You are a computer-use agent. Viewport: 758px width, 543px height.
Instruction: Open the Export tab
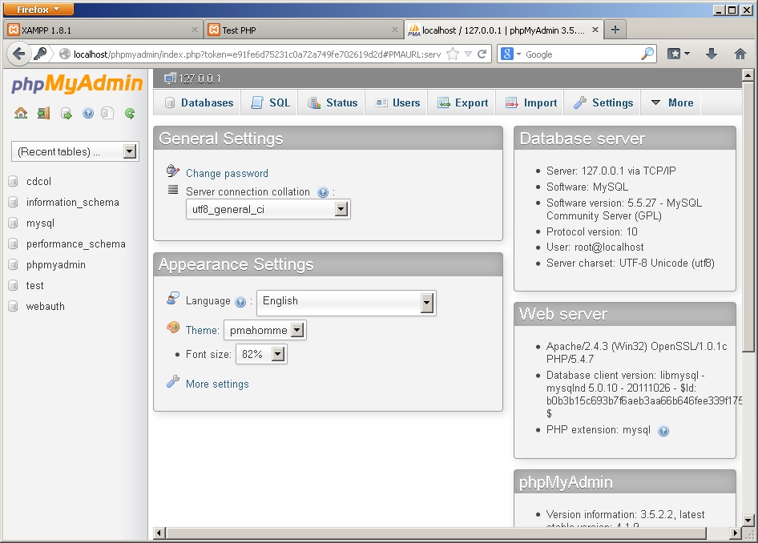coord(462,103)
